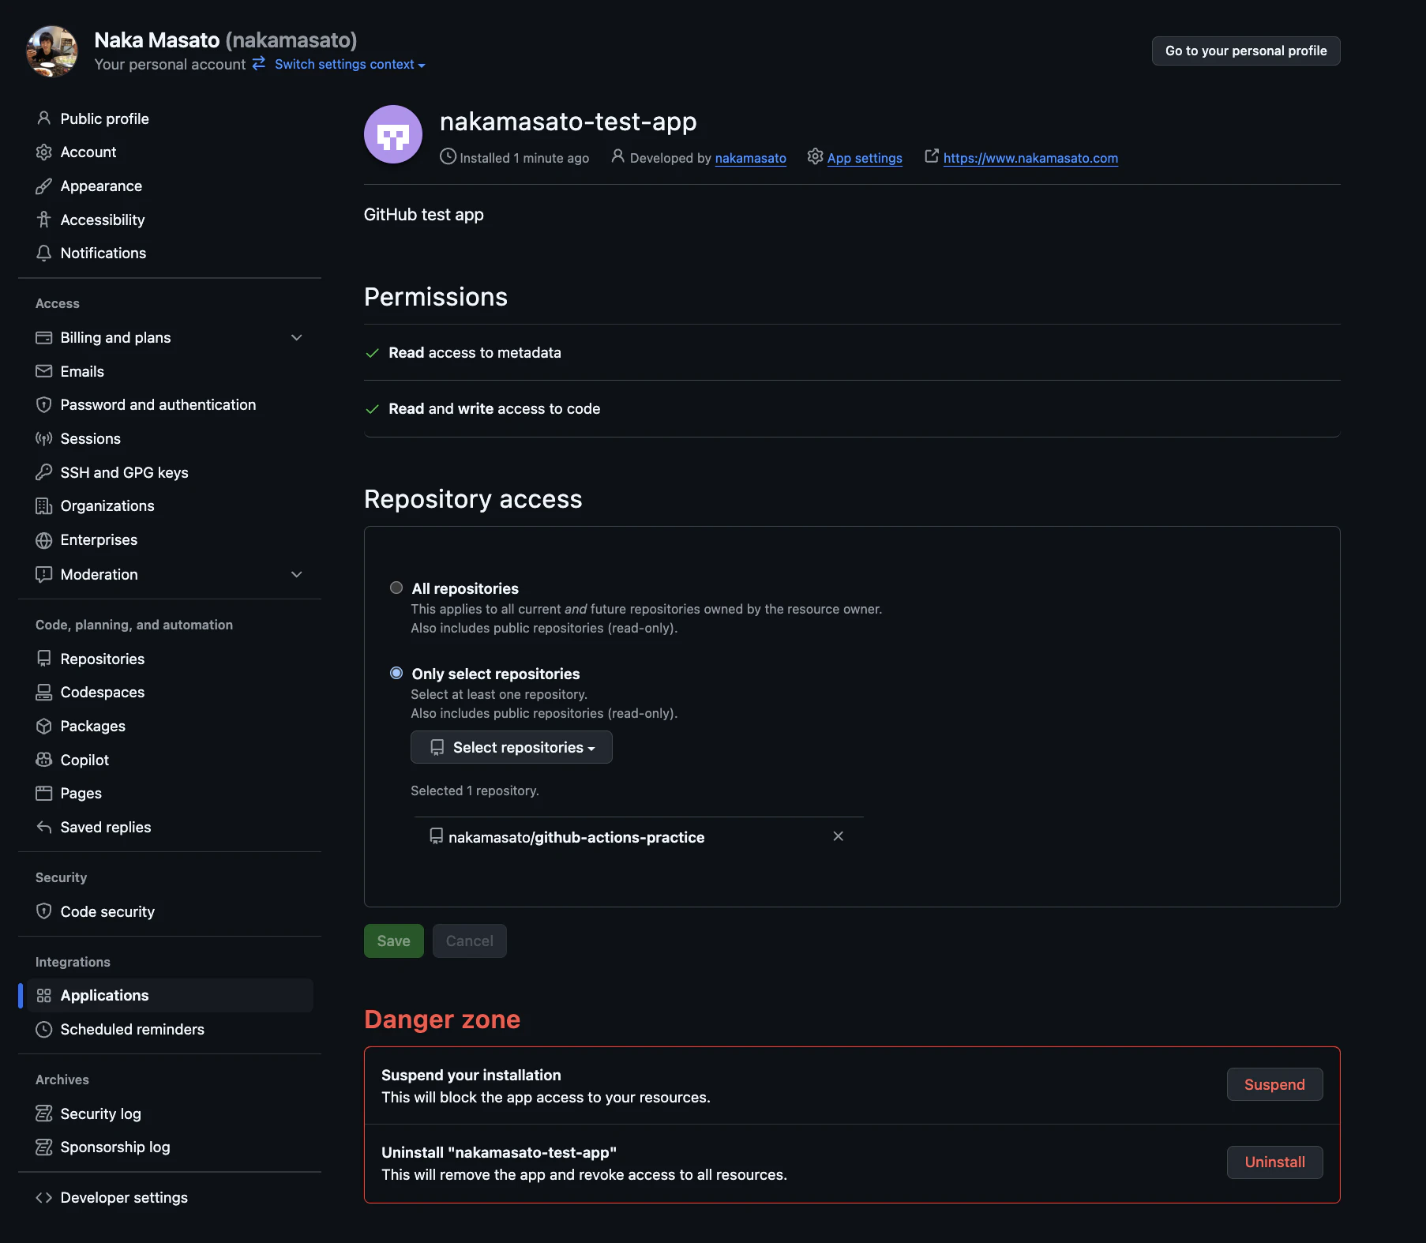Click the Security log icon

[x=44, y=1113]
